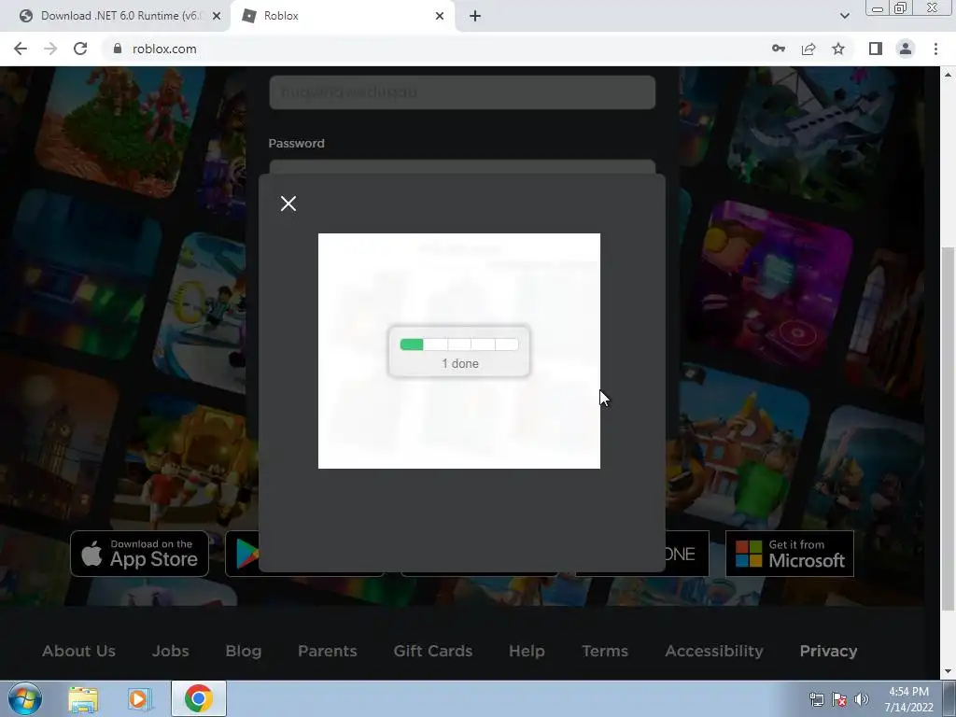This screenshot has height=717, width=956.
Task: Open a new browser tab
Action: [475, 16]
